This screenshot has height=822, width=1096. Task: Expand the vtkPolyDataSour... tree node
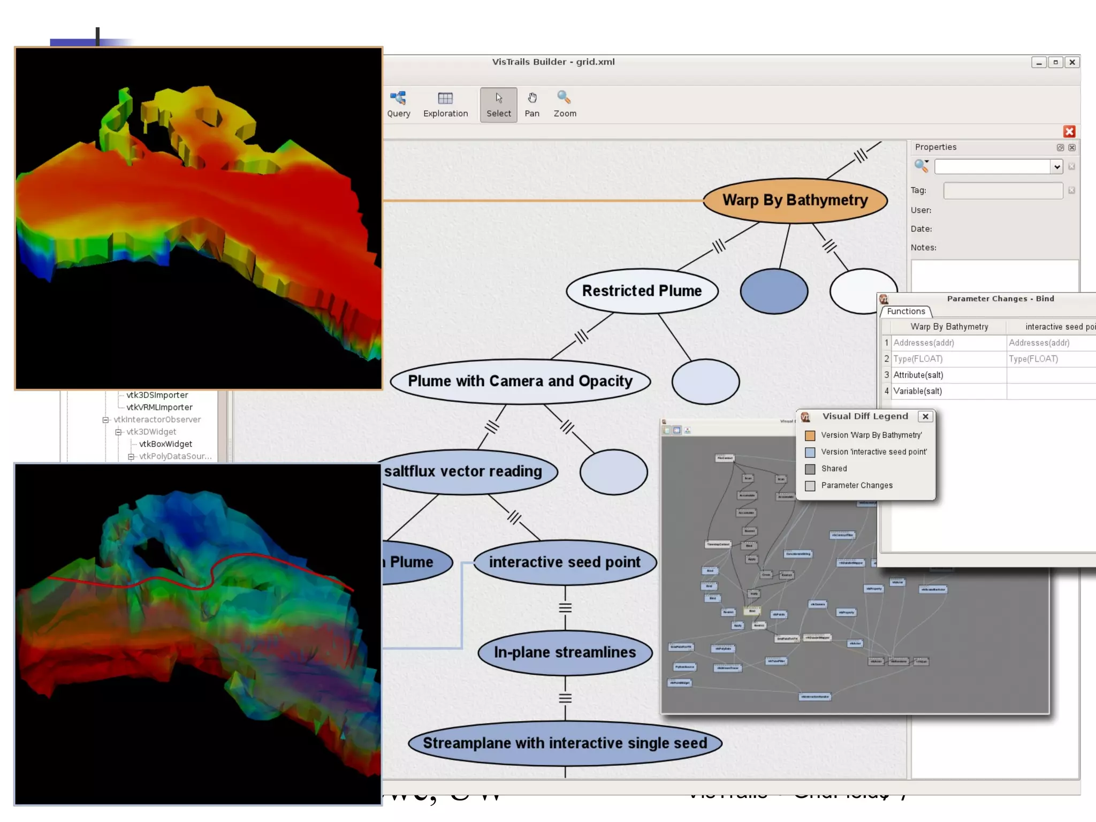(x=131, y=456)
